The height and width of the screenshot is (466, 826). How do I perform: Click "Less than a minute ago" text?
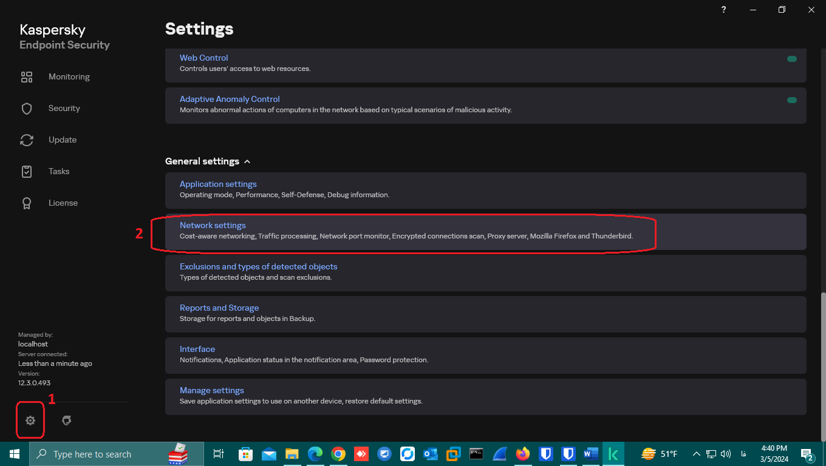tap(55, 363)
